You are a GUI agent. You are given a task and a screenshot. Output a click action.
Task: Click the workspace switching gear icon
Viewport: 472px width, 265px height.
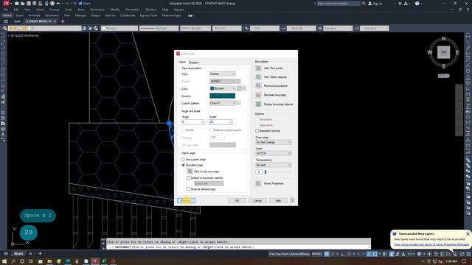point(419,254)
